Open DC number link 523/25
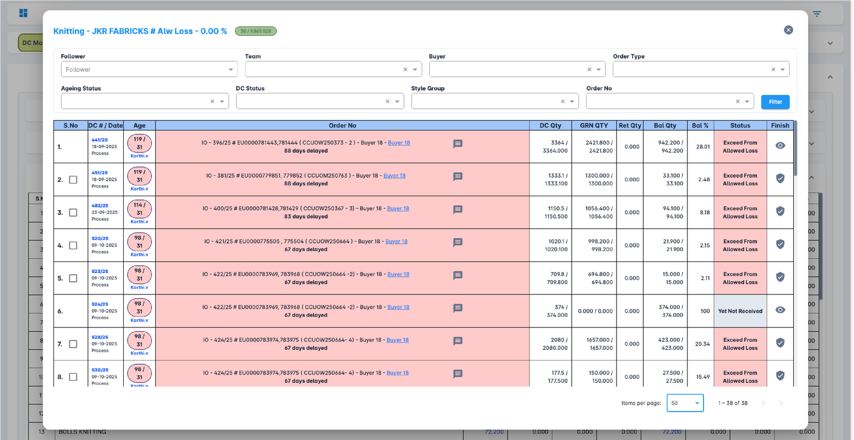Viewport: 854px width, 440px height. click(100, 271)
